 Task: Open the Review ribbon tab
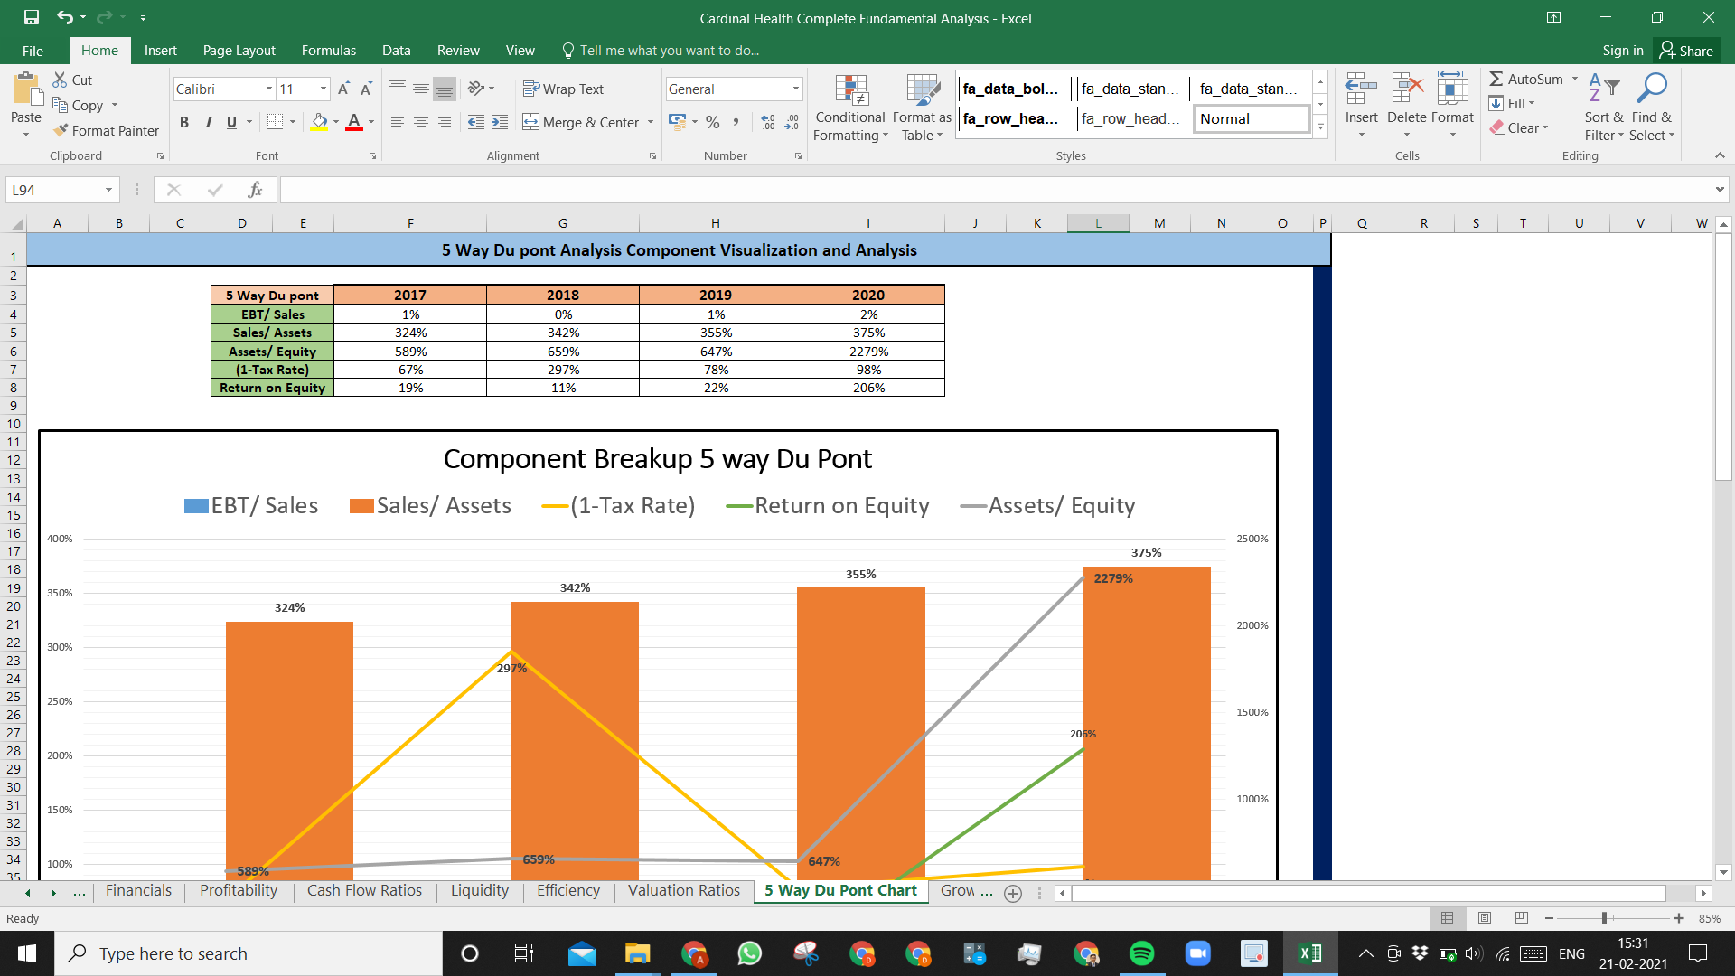click(x=458, y=51)
